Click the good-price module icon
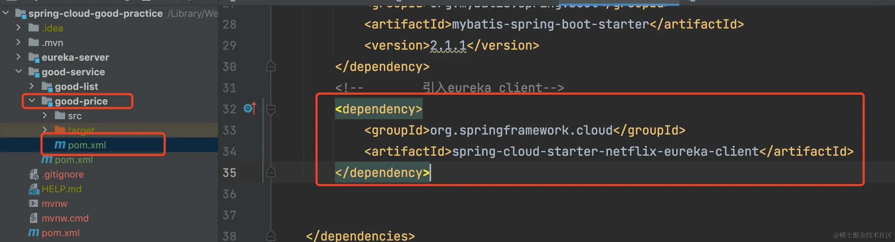The image size is (895, 242). tap(47, 102)
